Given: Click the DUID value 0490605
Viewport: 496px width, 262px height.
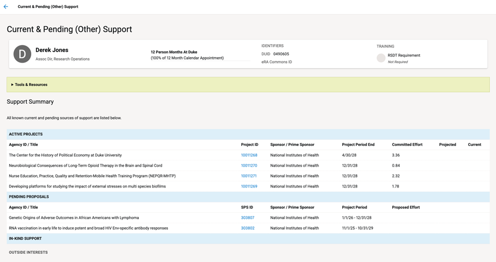Looking at the screenshot, I should tap(281, 54).
